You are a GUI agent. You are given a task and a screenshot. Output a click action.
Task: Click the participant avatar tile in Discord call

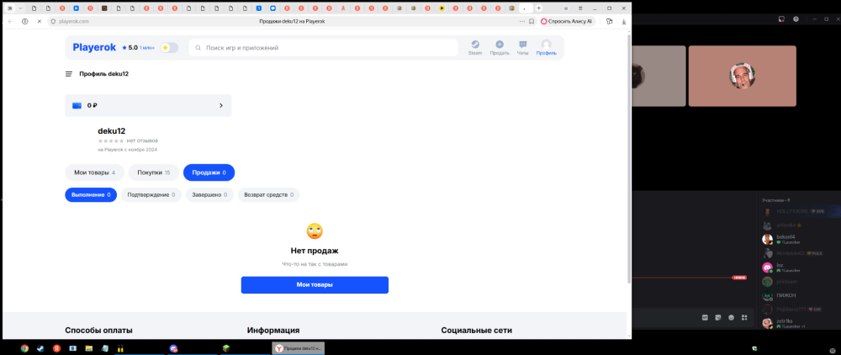tap(743, 77)
